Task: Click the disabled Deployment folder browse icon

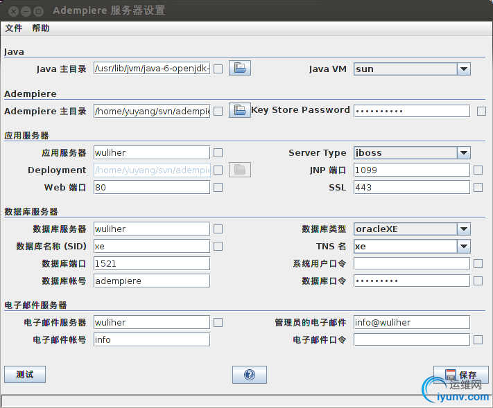Action: [x=240, y=170]
